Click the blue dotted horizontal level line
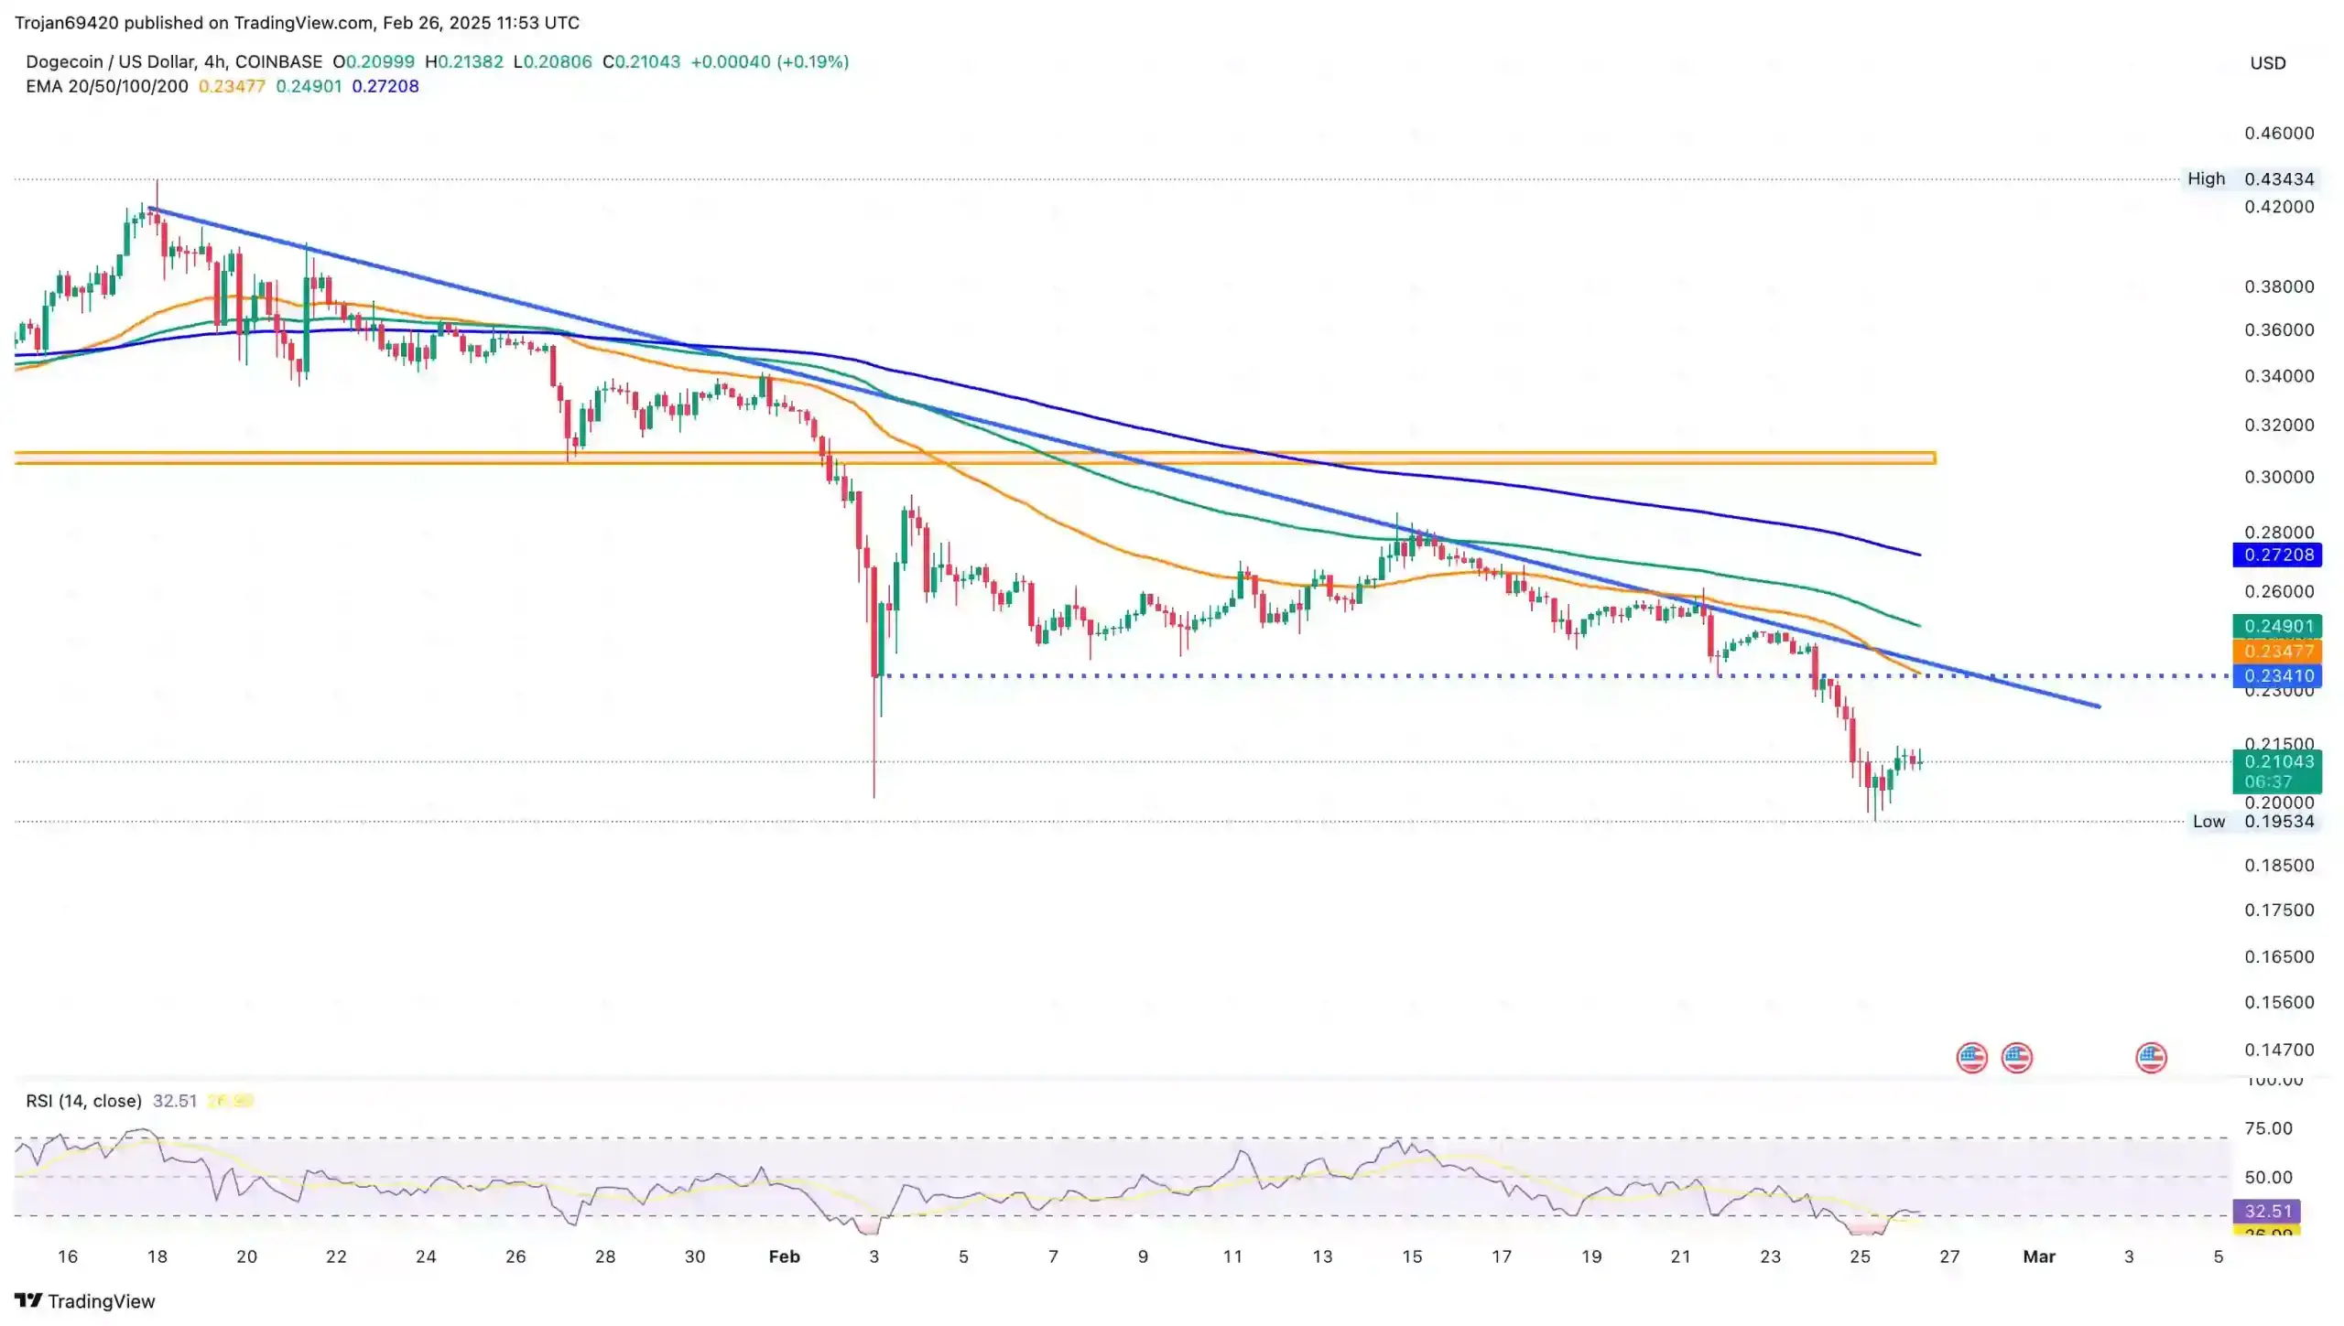 1557,676
